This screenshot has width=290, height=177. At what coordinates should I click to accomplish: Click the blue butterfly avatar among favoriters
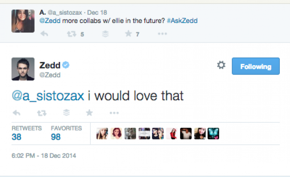click(x=214, y=134)
